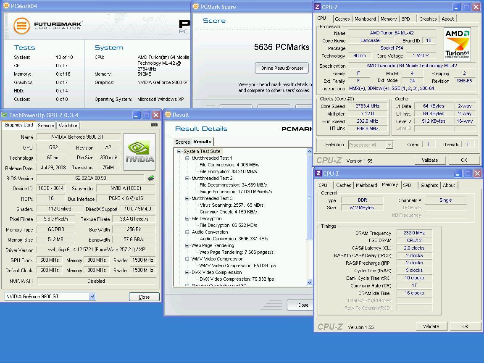Click the BIOS Version field 62.92.3A.00.99
484x363 pixels.
90,178
